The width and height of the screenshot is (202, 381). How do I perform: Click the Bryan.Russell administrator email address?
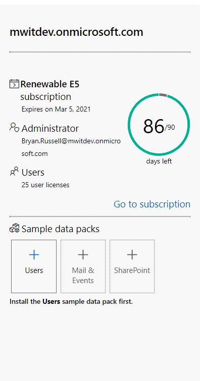coord(71,147)
